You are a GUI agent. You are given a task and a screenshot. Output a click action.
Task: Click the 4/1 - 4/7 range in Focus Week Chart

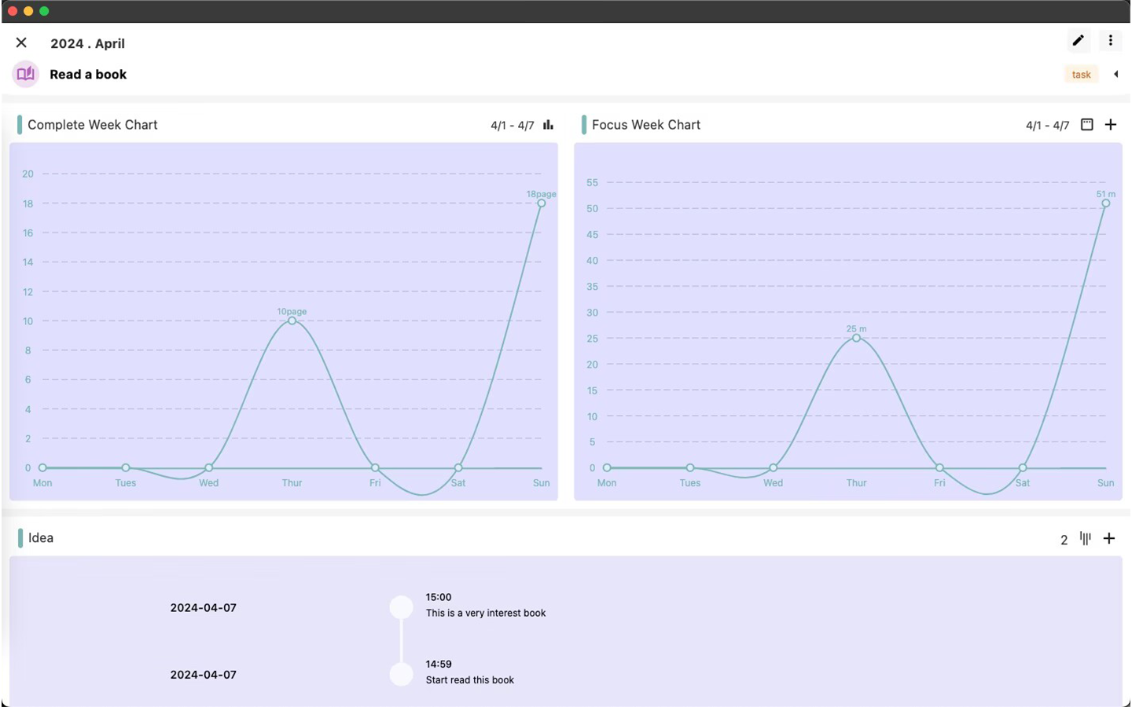click(x=1047, y=126)
